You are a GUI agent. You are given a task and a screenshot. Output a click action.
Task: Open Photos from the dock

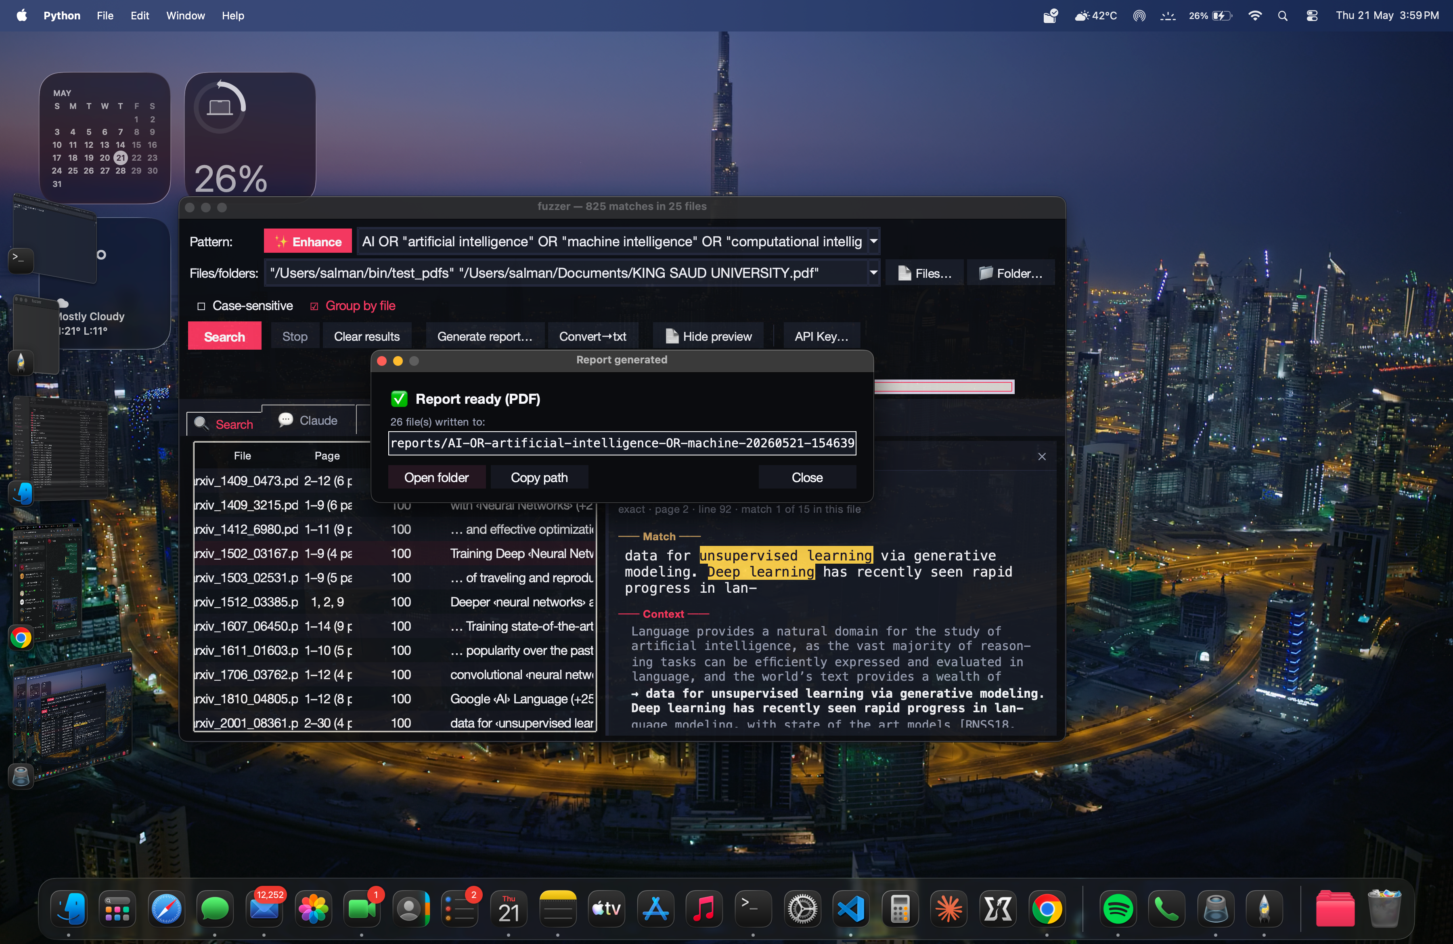[x=313, y=908]
